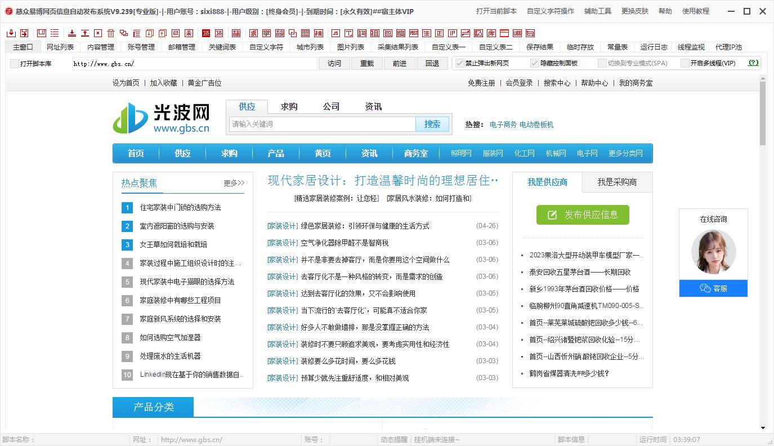Click the address bar URL field

(x=194, y=64)
